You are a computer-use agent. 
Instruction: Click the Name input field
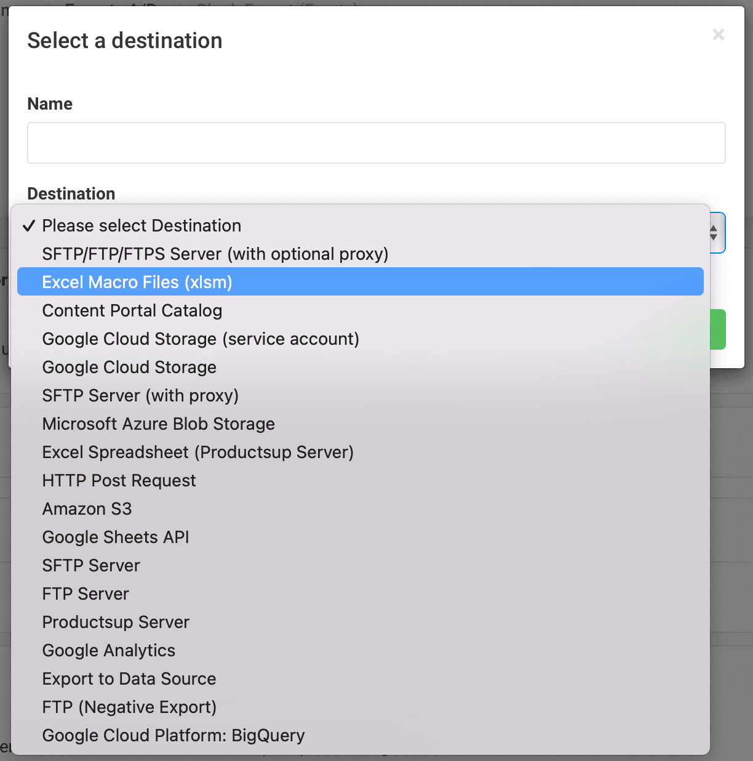click(376, 143)
